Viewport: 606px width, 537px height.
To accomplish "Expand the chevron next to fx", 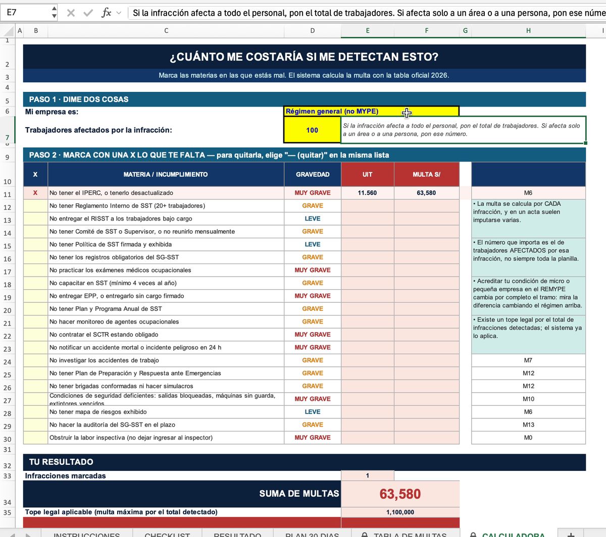I will click(x=119, y=13).
